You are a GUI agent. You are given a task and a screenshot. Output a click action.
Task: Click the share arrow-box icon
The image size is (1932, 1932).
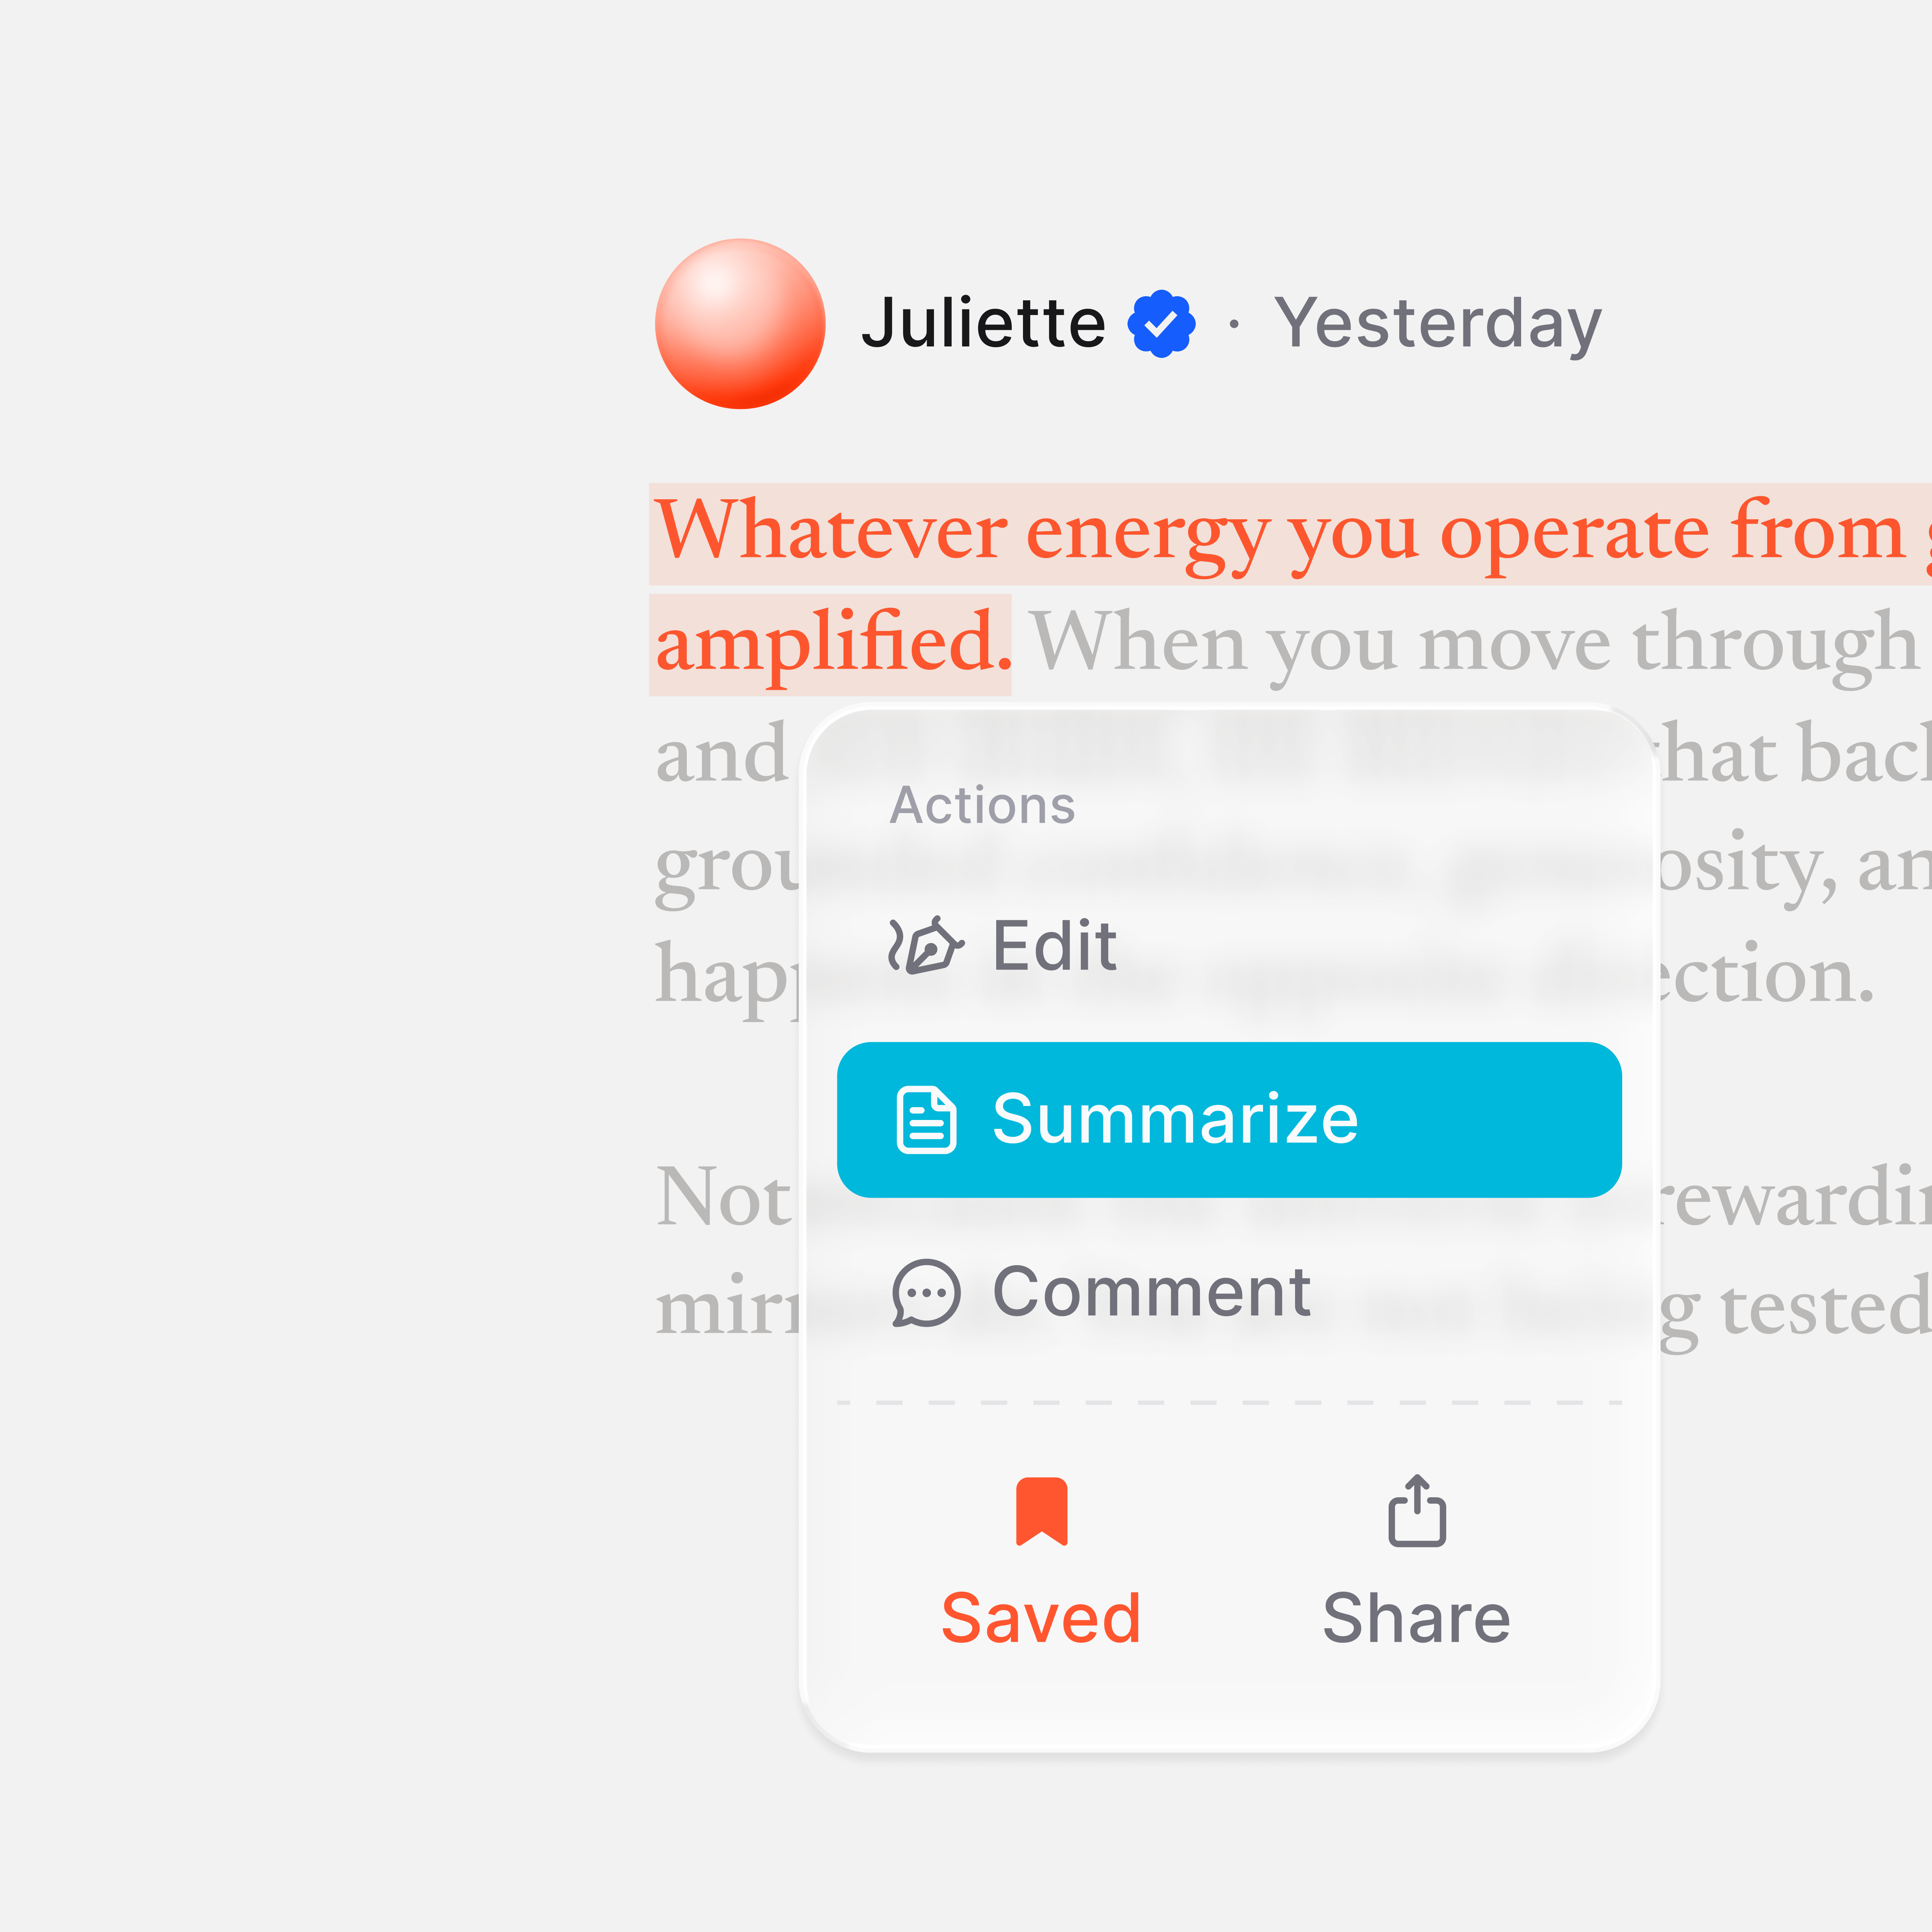pyautogui.click(x=1417, y=1510)
